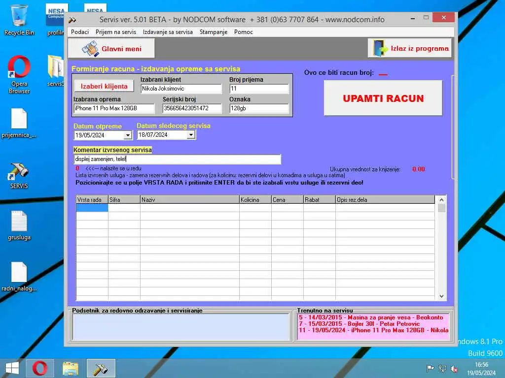Screen dimensions: 505x378
Task: Click the profiln NESA desktop icon
Action: [56, 20]
